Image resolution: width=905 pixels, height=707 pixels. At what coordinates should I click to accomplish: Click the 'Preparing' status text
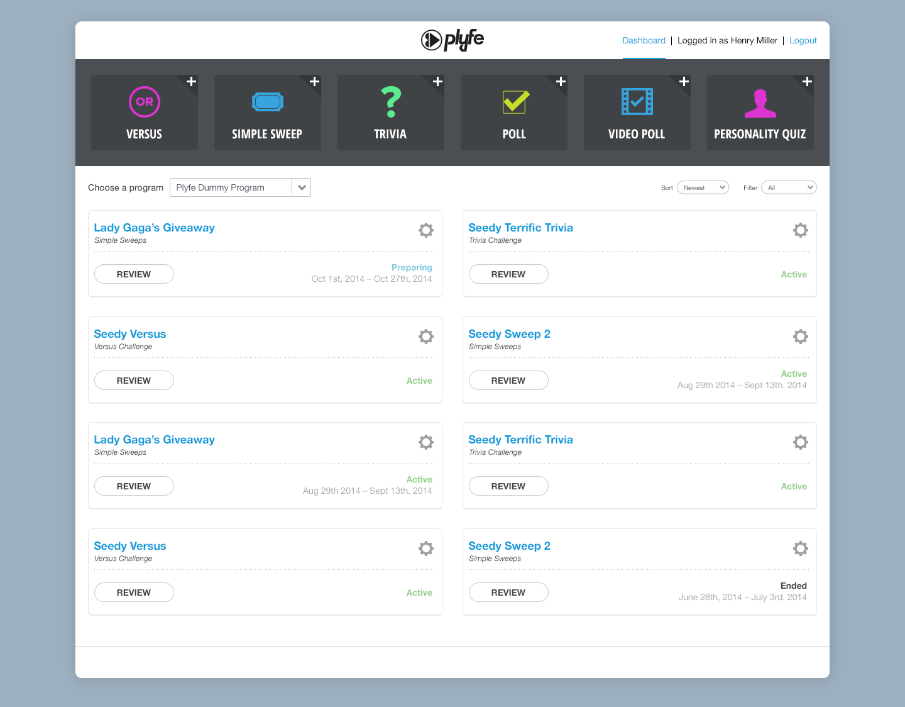(x=412, y=267)
